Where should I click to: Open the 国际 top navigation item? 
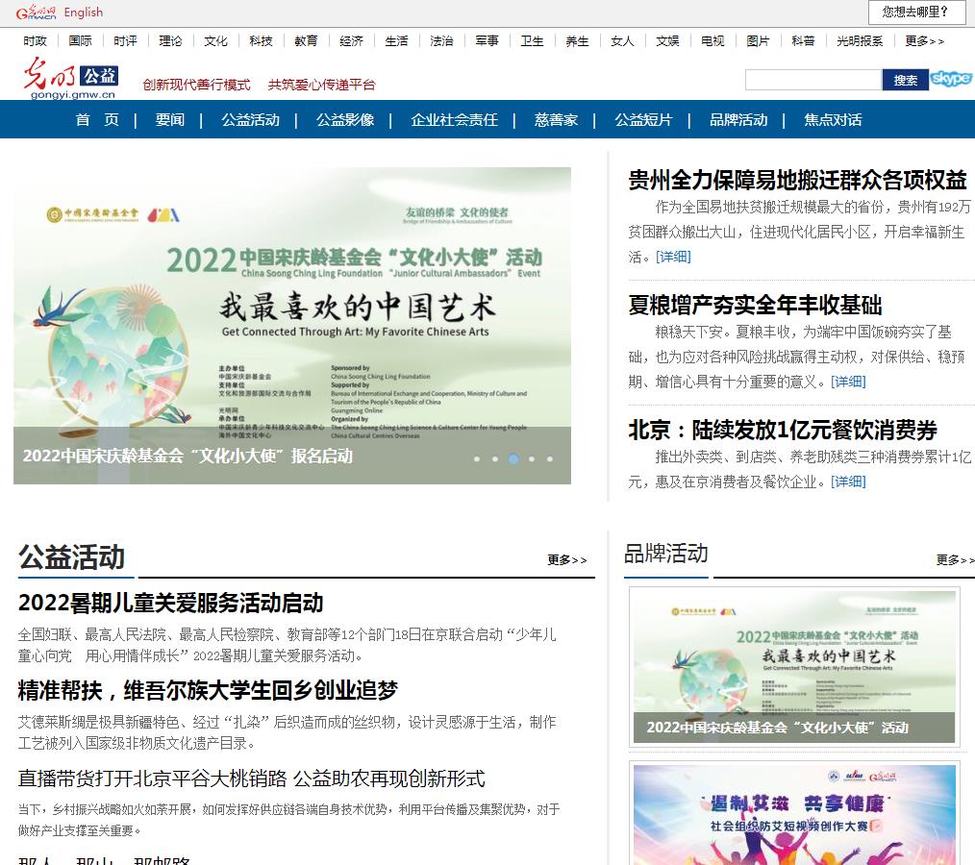click(80, 41)
